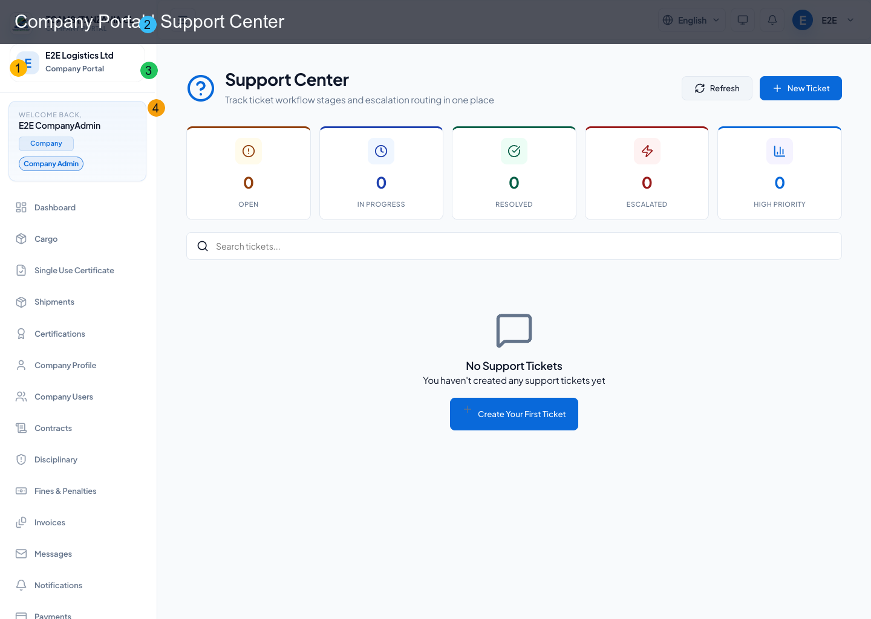Open Certifications menu item
This screenshot has height=619, width=871.
click(79, 334)
